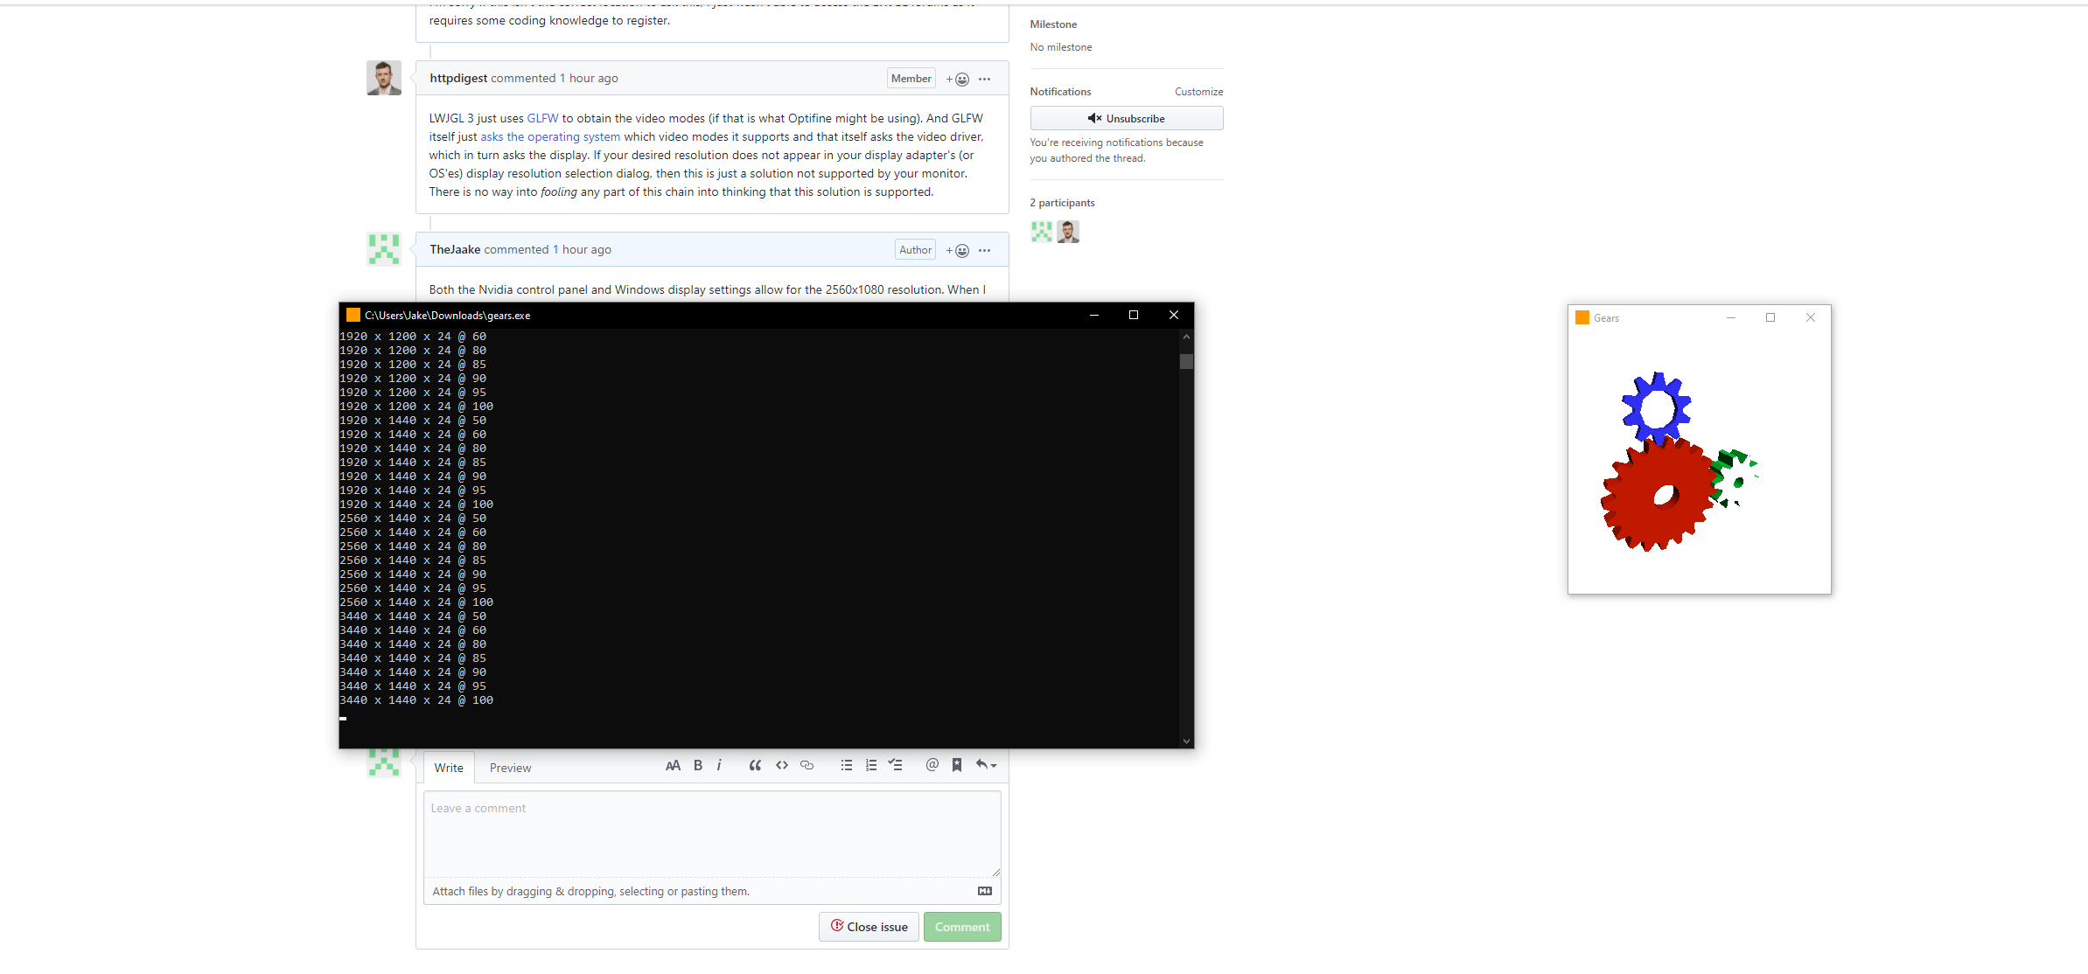Viewport: 2088px width, 974px height.
Task: Mention a user with the @ icon
Action: 931,765
